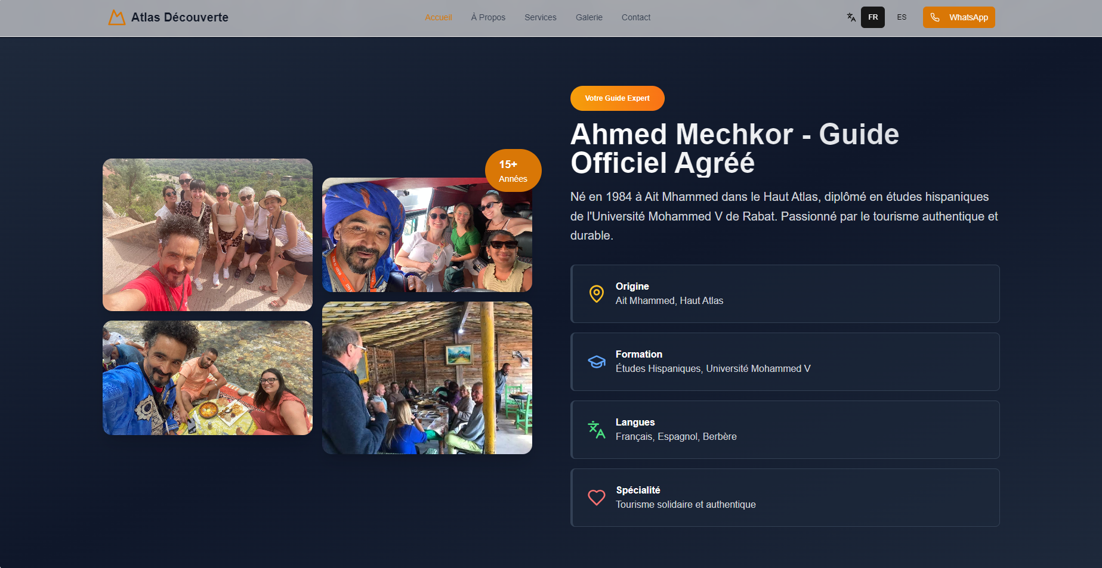Screen dimensions: 1102x568
Task: Switch the site language to ES
Action: pos(901,17)
